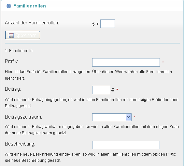Click the gear icon beside Familienrollen heading
The height and width of the screenshot is (166, 184).
[x=9, y=6]
